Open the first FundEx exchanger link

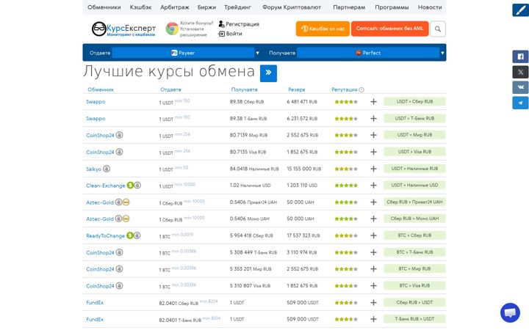95,303
